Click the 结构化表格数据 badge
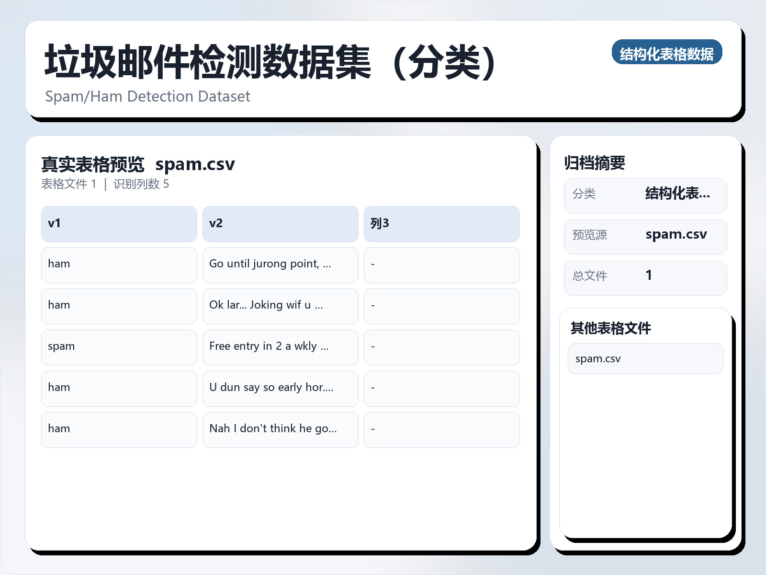This screenshot has width=766, height=575. (x=667, y=53)
